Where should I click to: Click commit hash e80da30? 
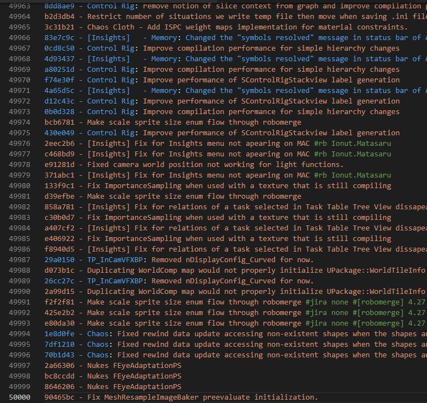tap(59, 323)
